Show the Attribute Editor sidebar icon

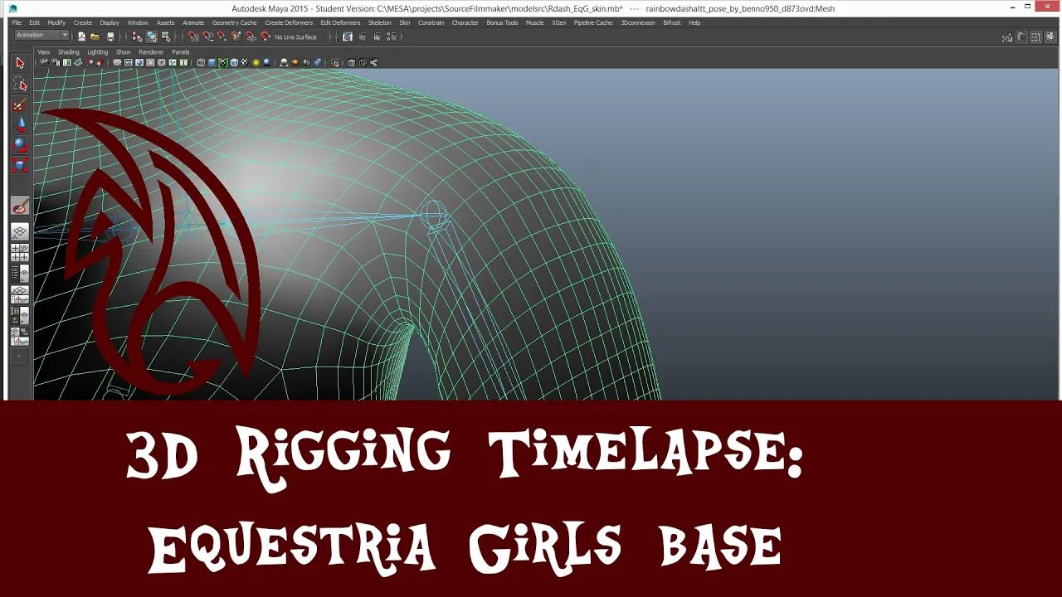click(1021, 37)
